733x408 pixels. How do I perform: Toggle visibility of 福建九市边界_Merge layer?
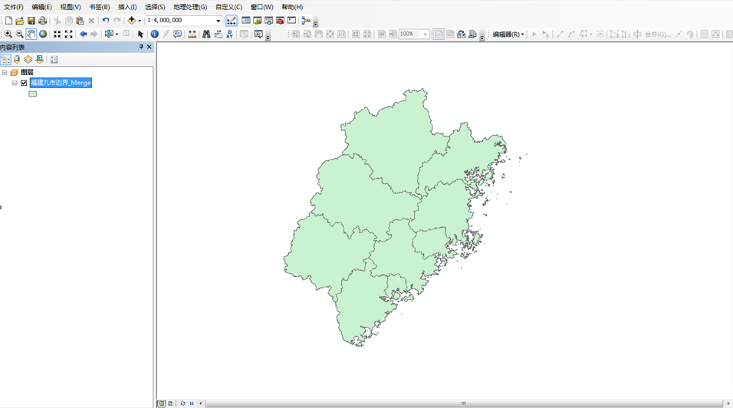click(24, 83)
